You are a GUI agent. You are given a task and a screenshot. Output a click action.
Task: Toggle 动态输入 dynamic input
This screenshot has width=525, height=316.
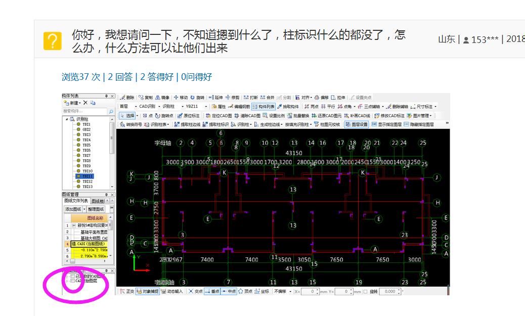point(172,292)
